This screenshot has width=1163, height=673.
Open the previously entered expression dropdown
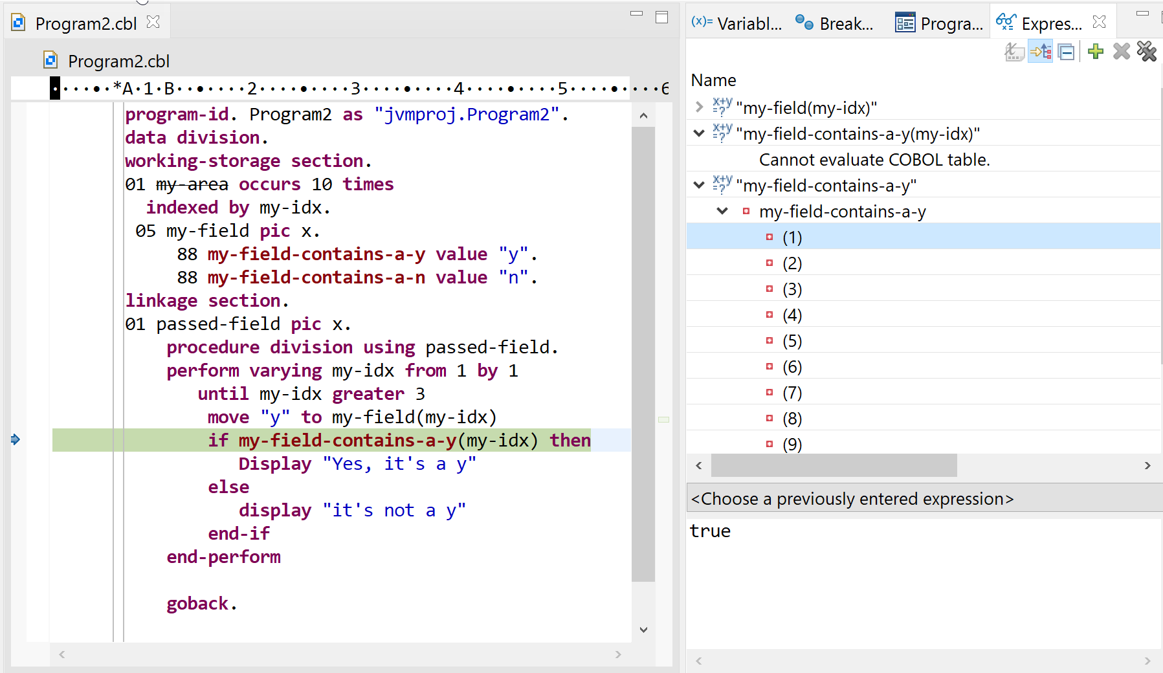[x=852, y=498]
